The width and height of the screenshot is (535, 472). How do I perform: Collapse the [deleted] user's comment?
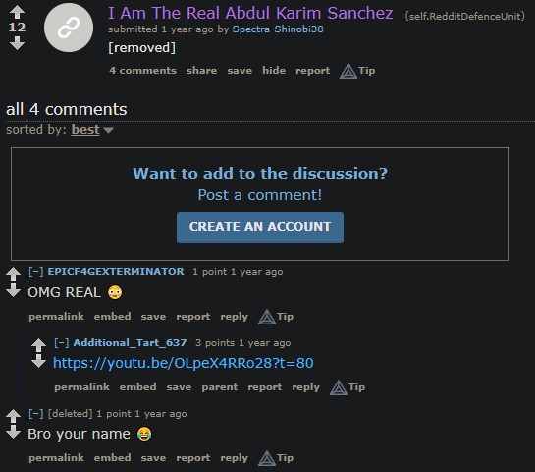pyautogui.click(x=35, y=414)
